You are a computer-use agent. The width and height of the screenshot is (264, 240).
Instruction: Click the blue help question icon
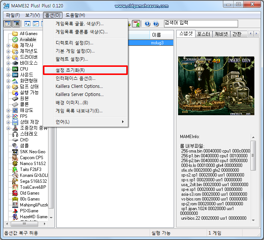[x=156, y=24]
